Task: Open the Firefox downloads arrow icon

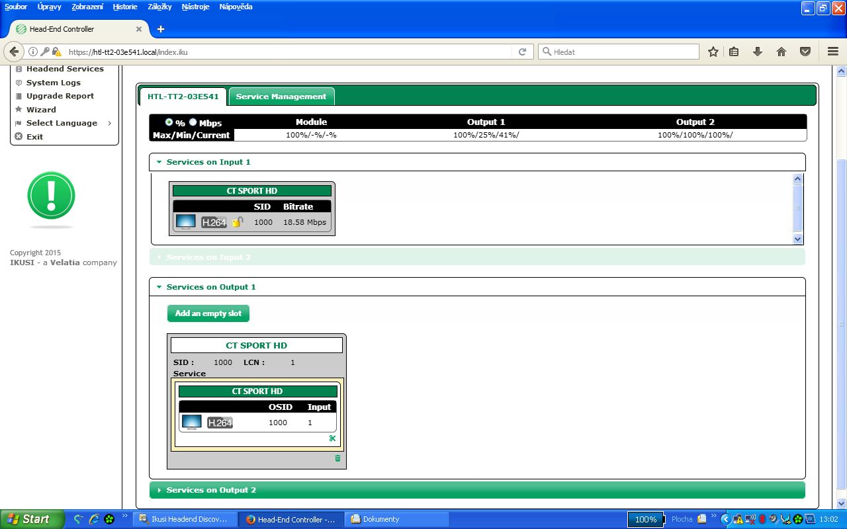Action: (758, 52)
